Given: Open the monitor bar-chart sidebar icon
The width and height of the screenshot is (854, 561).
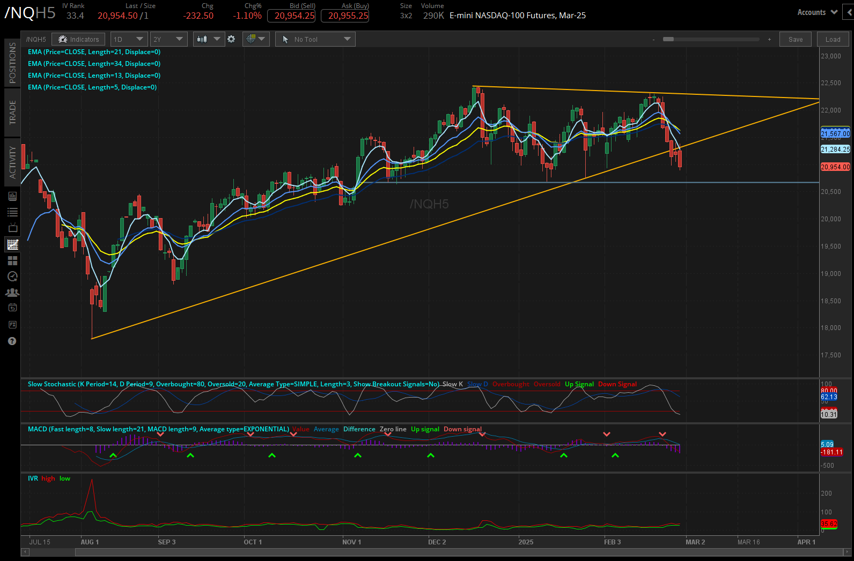Looking at the screenshot, I should click(12, 196).
